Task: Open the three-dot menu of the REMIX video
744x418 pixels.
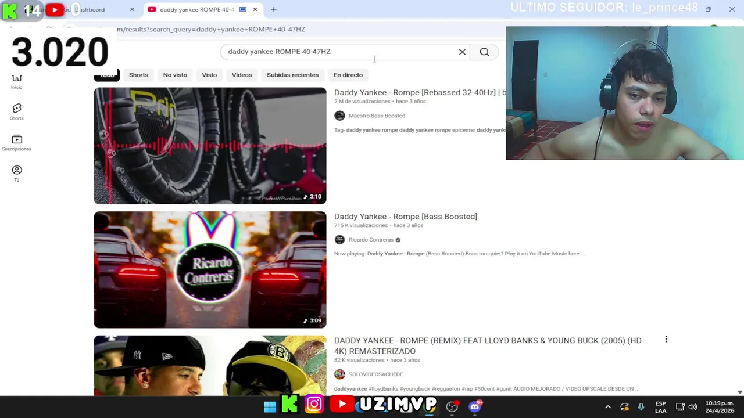Action: 666,340
